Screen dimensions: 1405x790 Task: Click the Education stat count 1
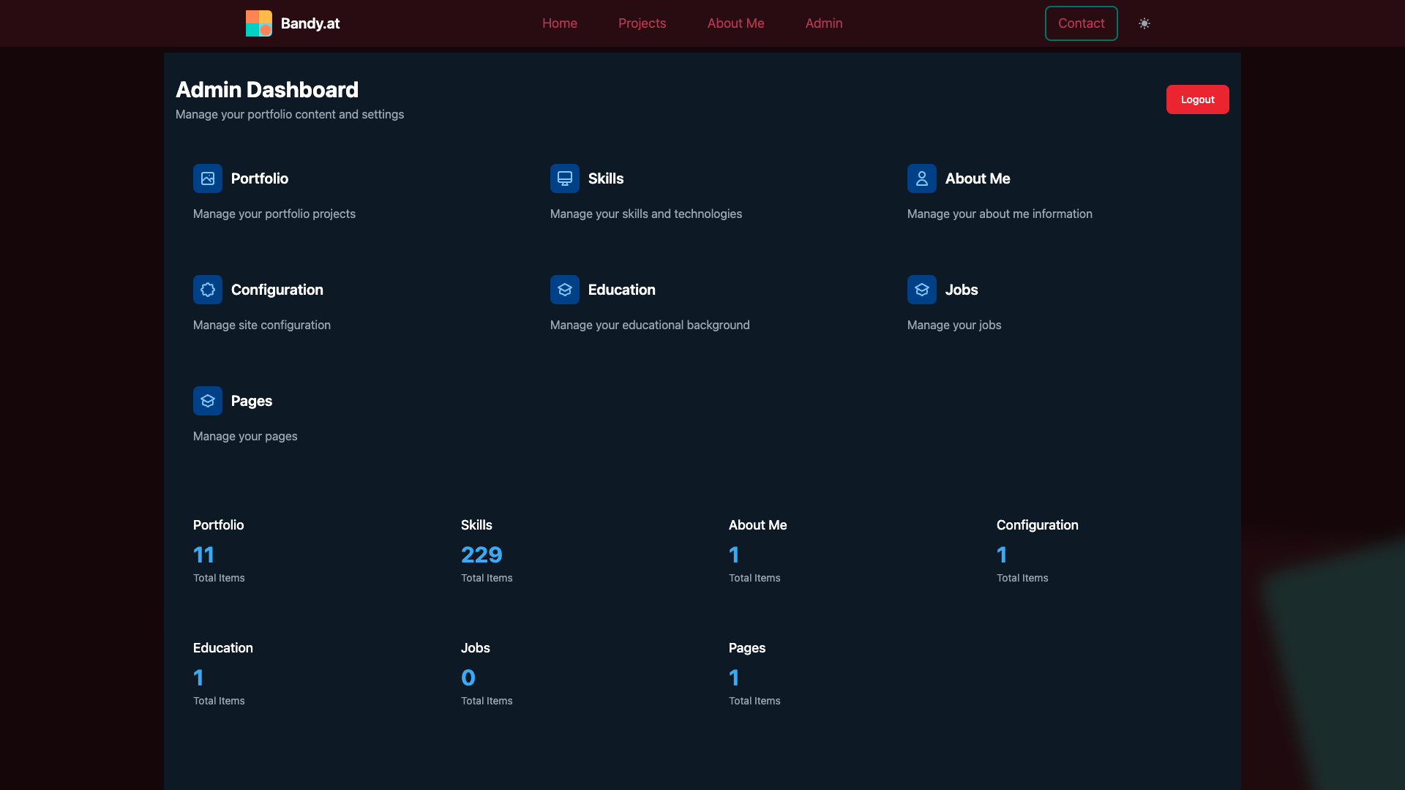tap(198, 677)
